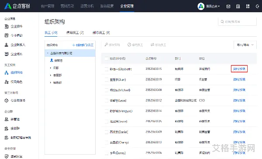Screen dimensions: 262x159
Task: Open 企业联系人 sidebar item with person icon
Action: (x=15, y=45)
